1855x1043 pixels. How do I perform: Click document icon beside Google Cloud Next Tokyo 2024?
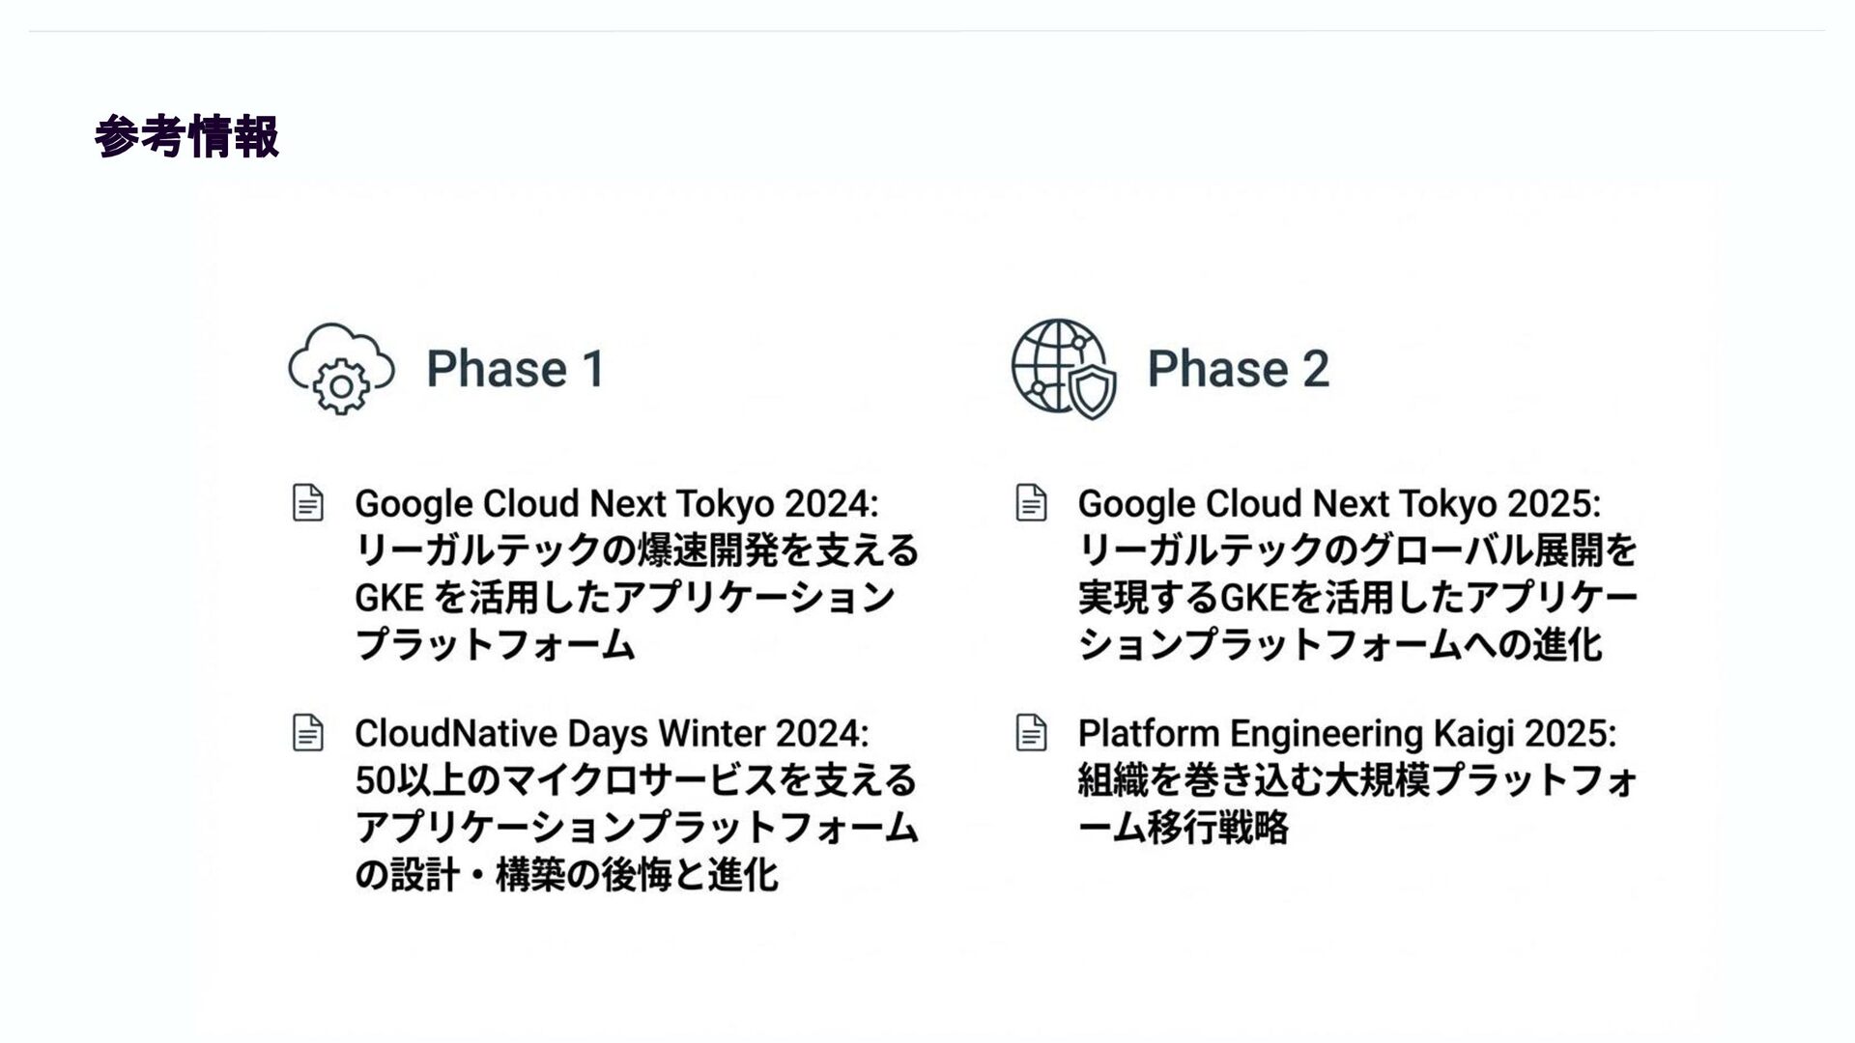pyautogui.click(x=307, y=503)
